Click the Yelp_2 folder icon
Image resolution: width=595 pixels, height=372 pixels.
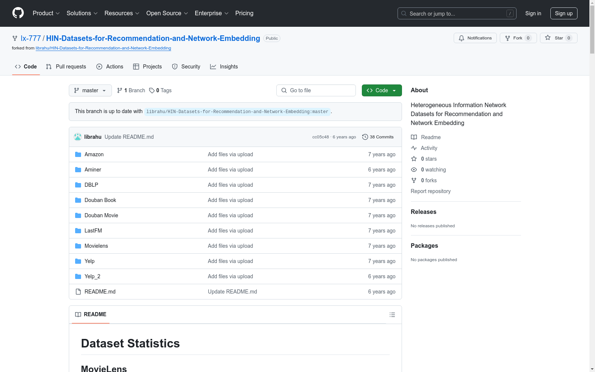pos(78,276)
